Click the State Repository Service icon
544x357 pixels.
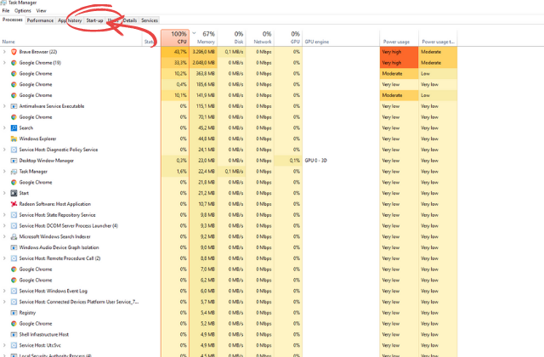pos(14,215)
